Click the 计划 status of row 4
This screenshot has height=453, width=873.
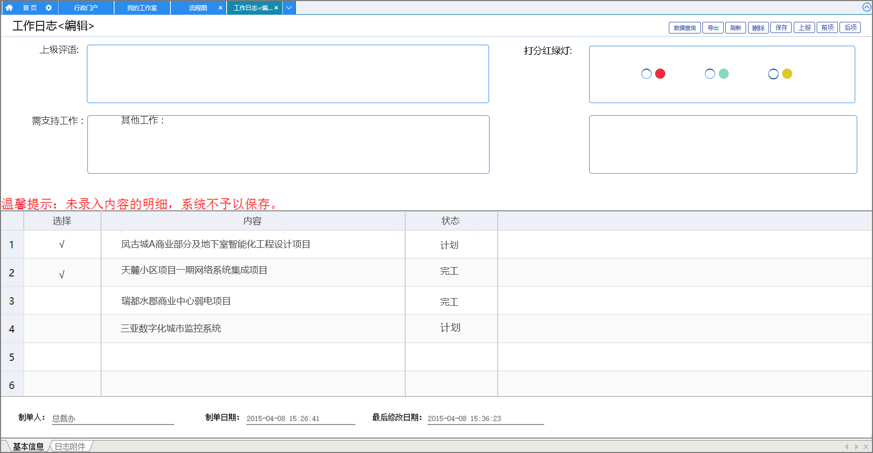point(450,328)
